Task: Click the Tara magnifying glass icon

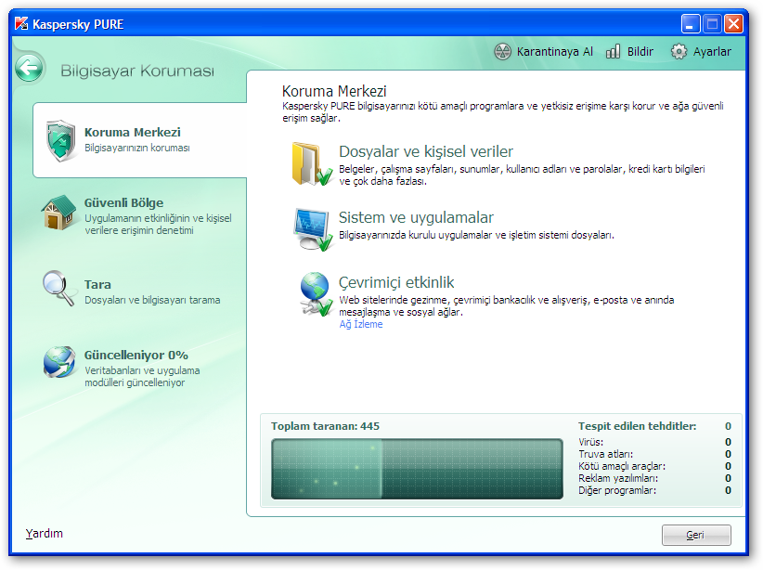Action: [x=58, y=288]
